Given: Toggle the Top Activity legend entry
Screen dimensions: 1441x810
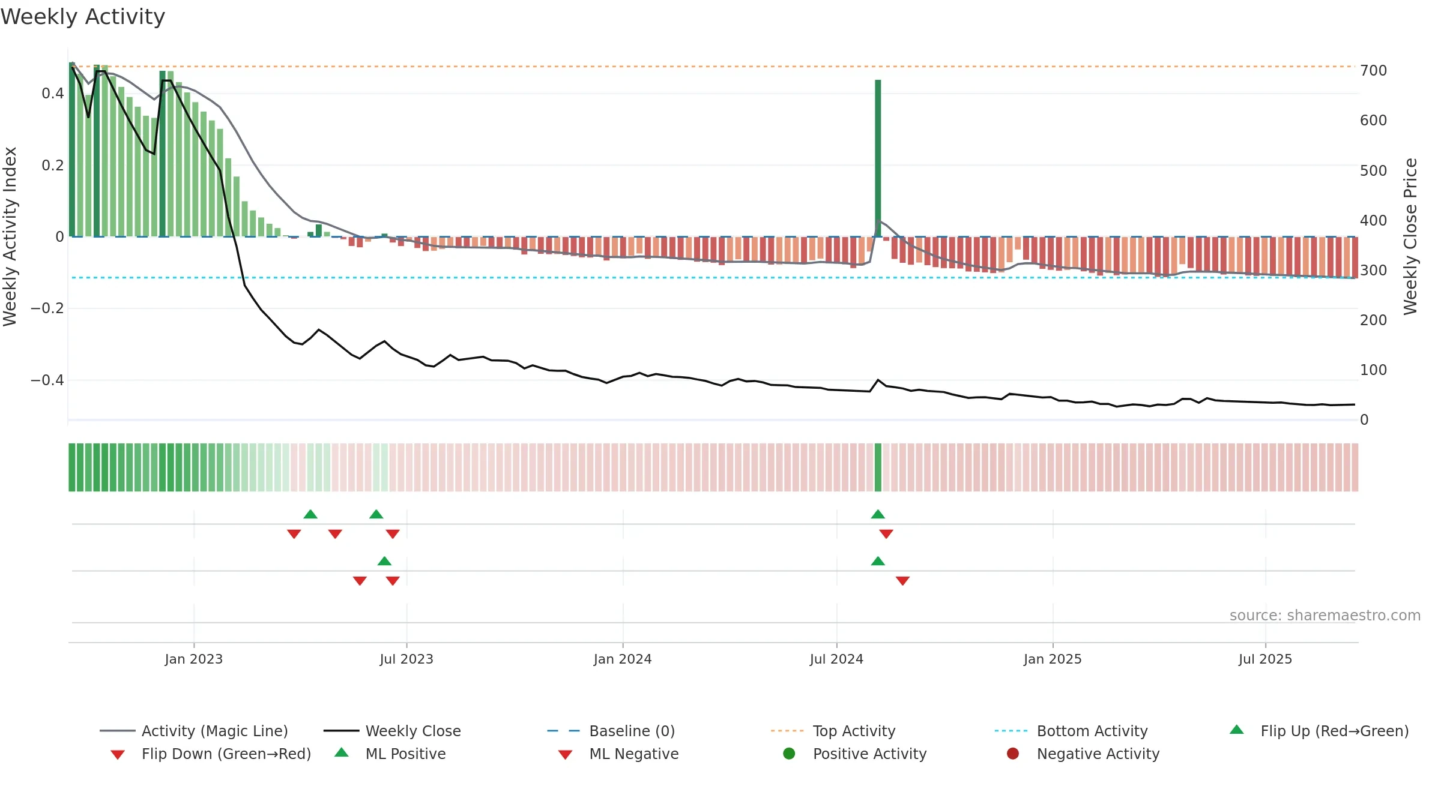Looking at the screenshot, I should pyautogui.click(x=833, y=731).
